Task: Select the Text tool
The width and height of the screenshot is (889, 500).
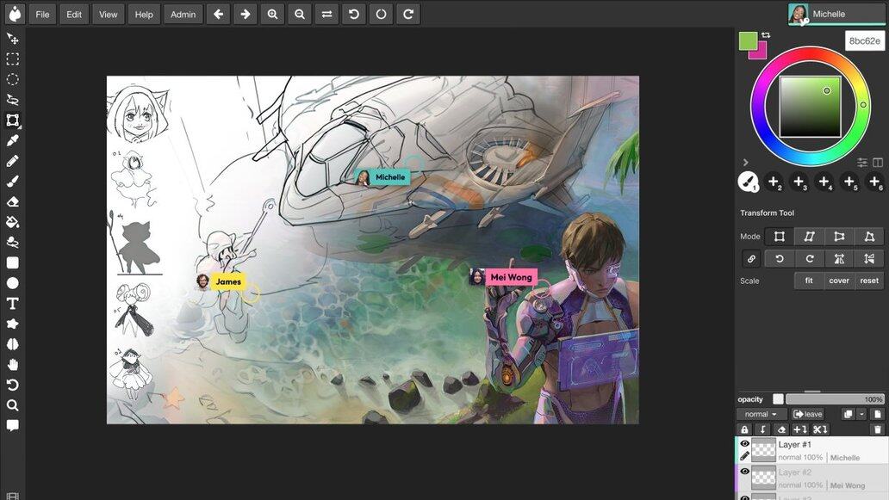Action: (x=12, y=304)
